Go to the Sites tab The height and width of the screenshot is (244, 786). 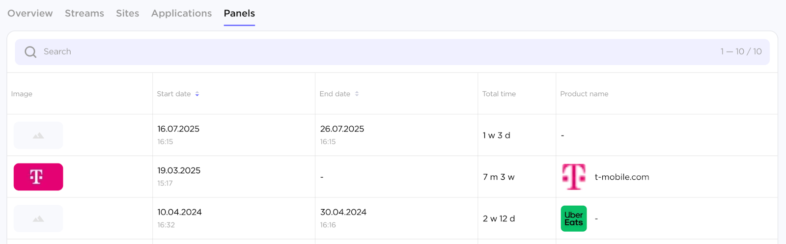coord(128,13)
